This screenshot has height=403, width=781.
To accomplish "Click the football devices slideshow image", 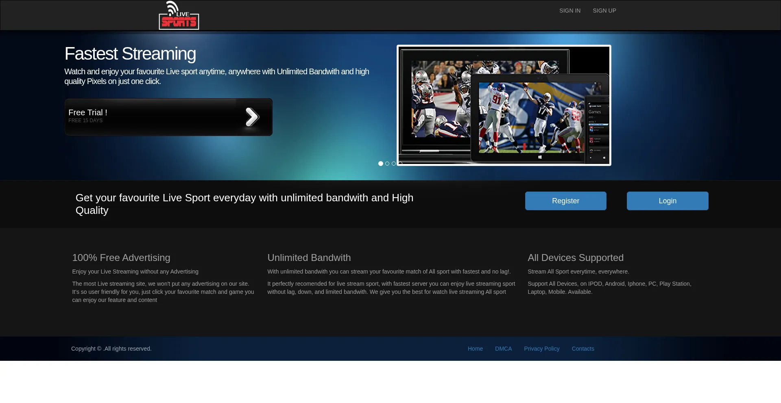I will [504, 105].
